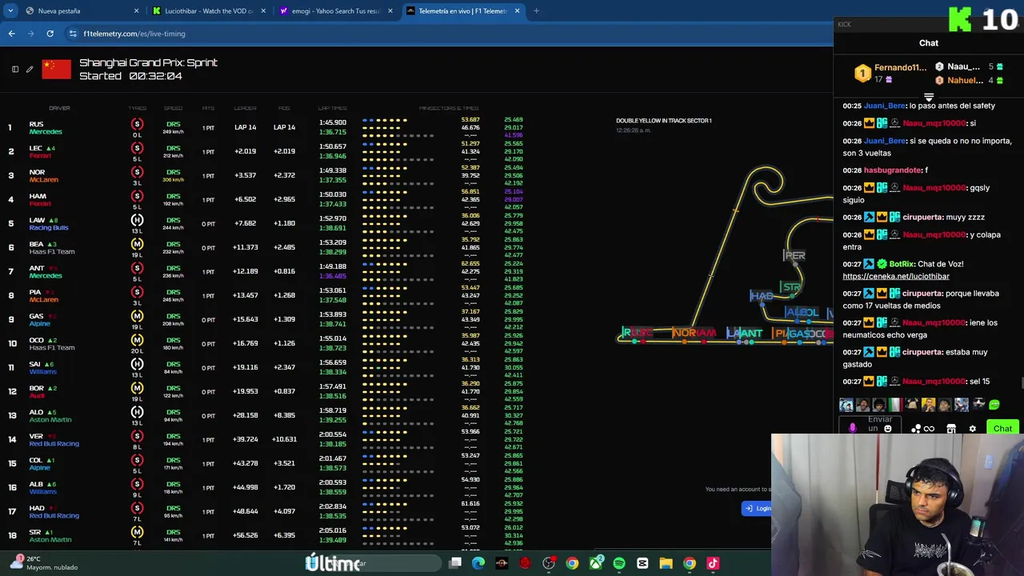Click the microphone icon in chat input
The image size is (1024, 576).
click(x=852, y=429)
